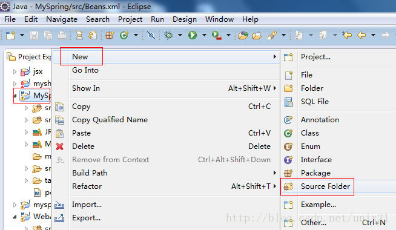396x230 pixels.
Task: Choose New in the context menu
Action: (x=166, y=56)
